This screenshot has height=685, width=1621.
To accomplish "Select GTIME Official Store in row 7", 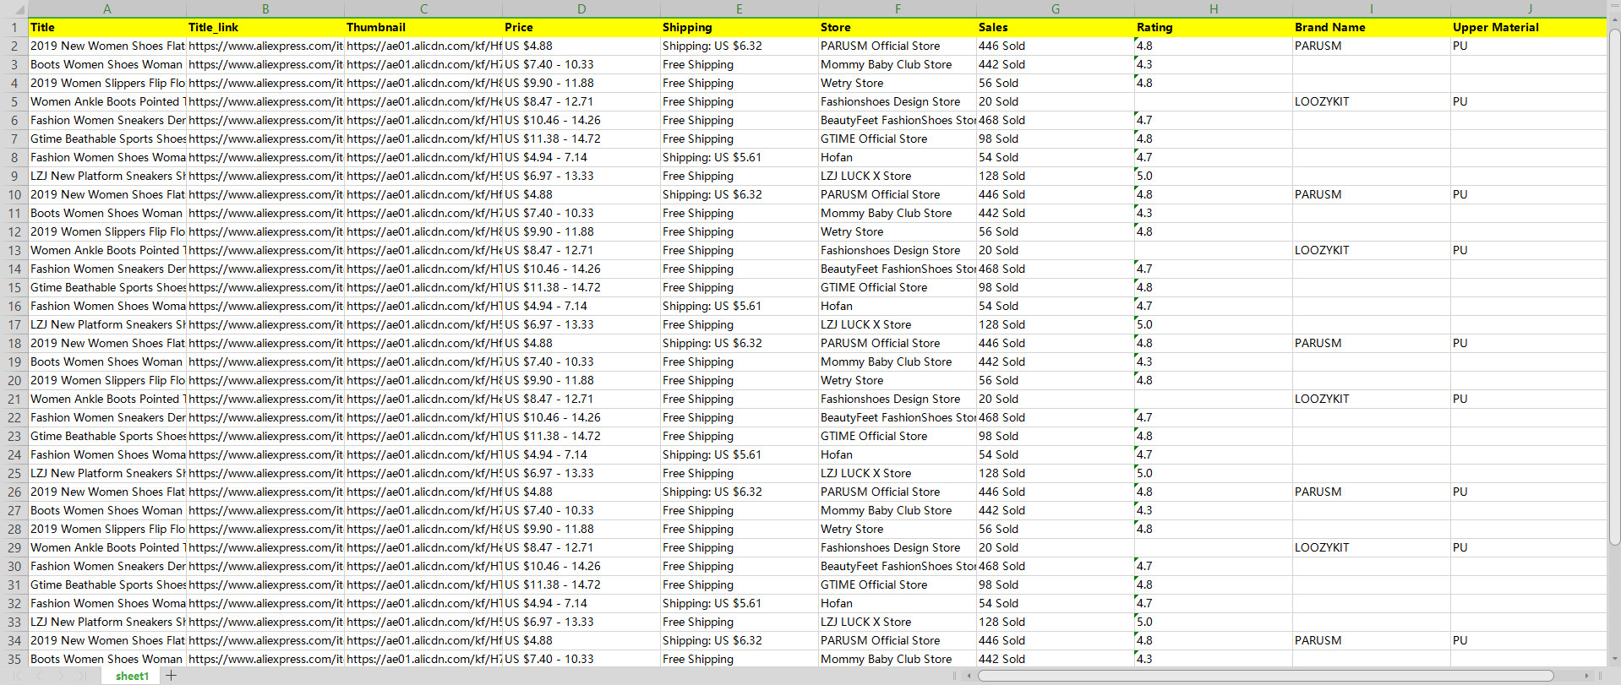I will 898,139.
